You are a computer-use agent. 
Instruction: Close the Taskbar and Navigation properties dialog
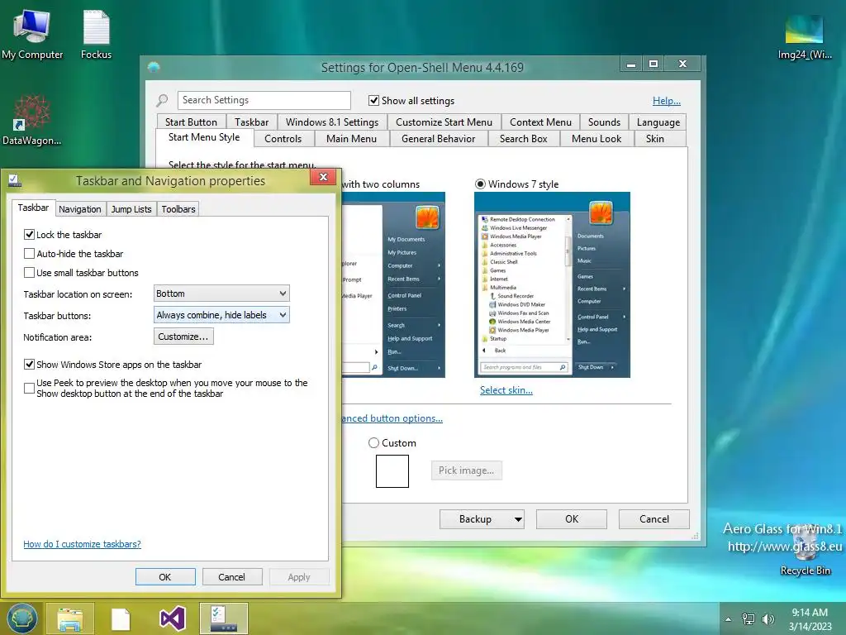[x=323, y=177]
